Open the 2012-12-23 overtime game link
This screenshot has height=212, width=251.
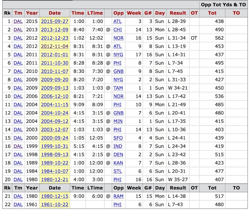55,38
